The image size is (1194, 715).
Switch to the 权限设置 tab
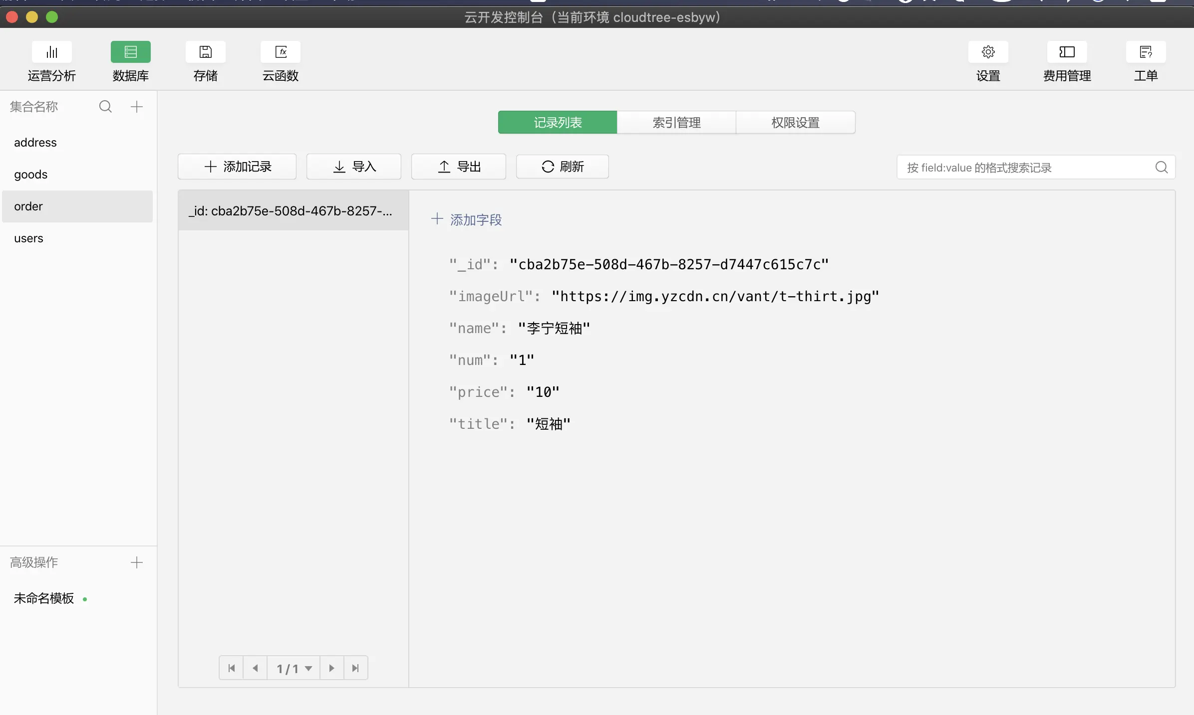(795, 122)
